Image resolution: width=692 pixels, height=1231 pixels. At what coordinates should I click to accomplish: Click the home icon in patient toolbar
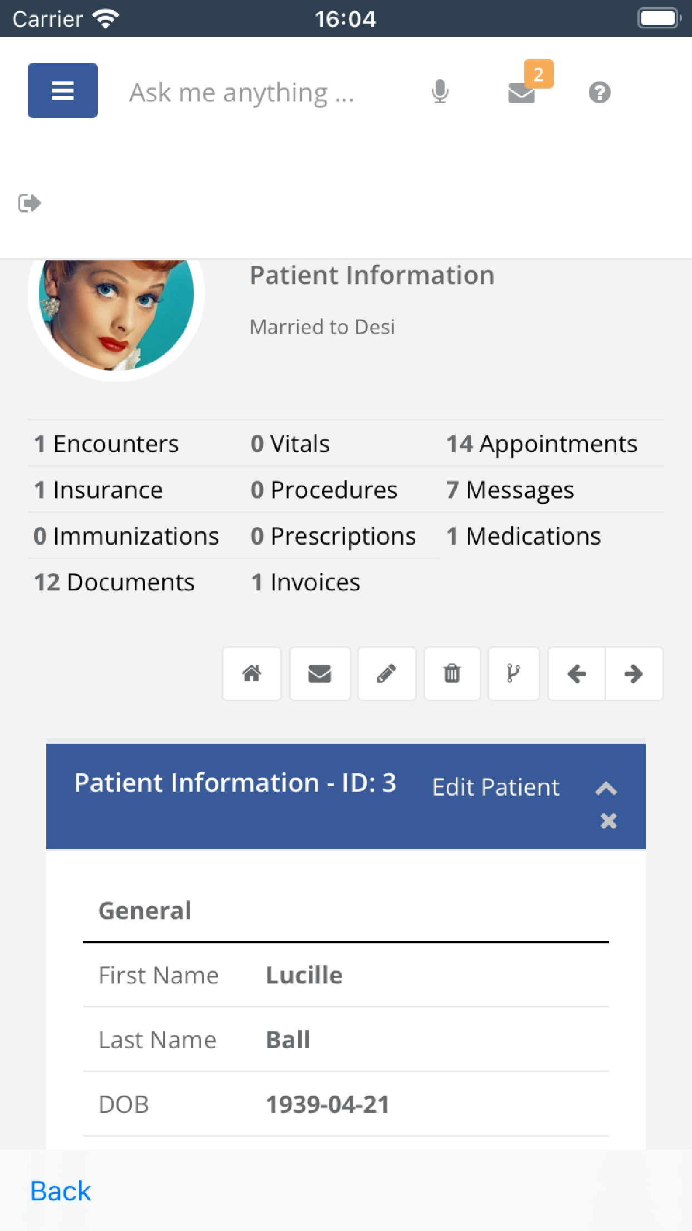click(252, 673)
